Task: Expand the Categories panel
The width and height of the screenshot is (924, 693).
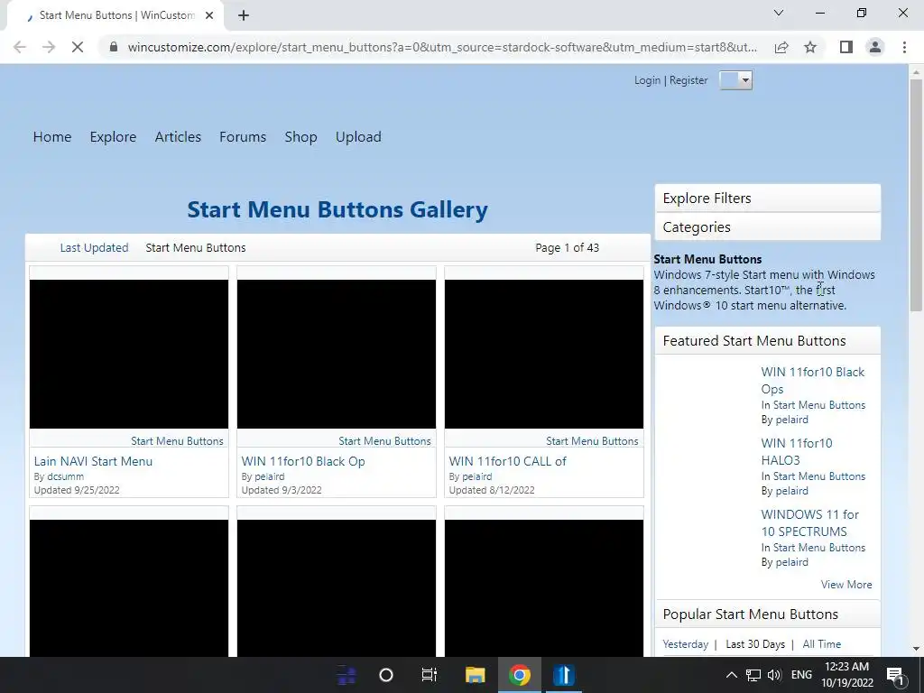Action: [768, 226]
